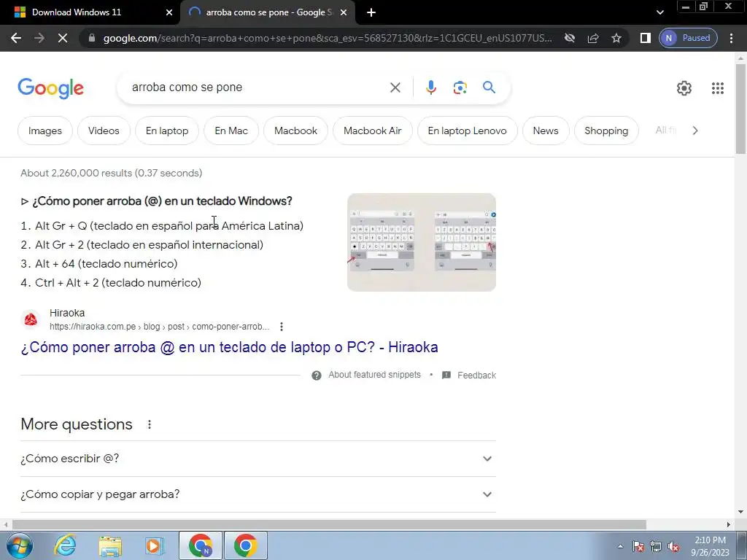Open the Paused profile button

click(688, 38)
